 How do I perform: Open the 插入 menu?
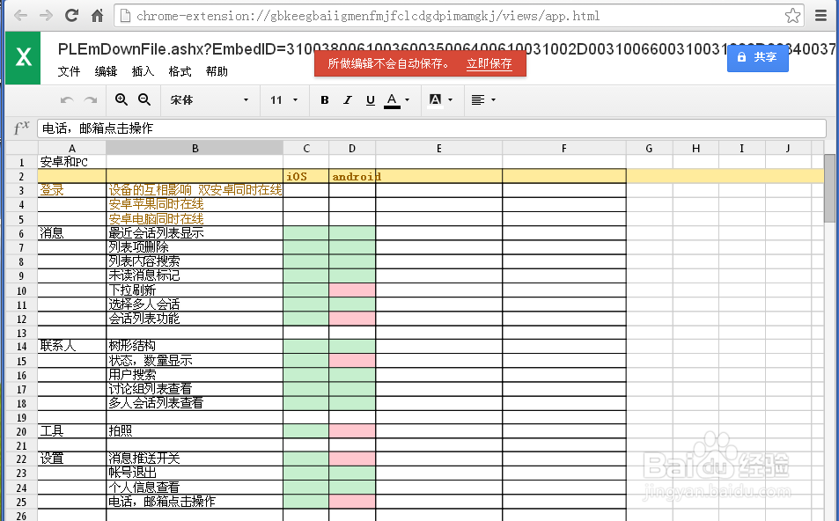[x=141, y=71]
